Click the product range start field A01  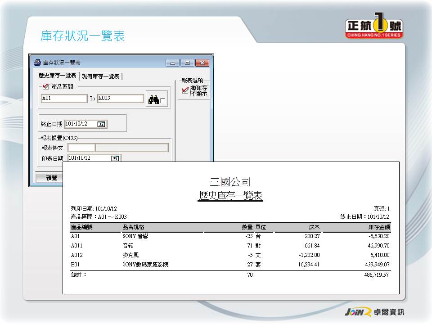[x=64, y=99]
